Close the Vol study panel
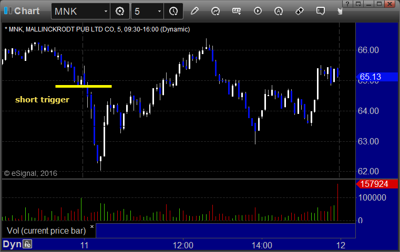 click(x=92, y=226)
